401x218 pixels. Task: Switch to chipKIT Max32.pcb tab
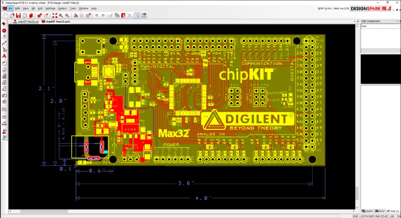56,22
